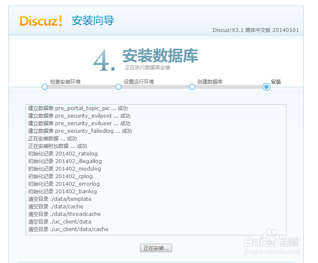Click the 检查安装环境 step label

click(x=65, y=82)
